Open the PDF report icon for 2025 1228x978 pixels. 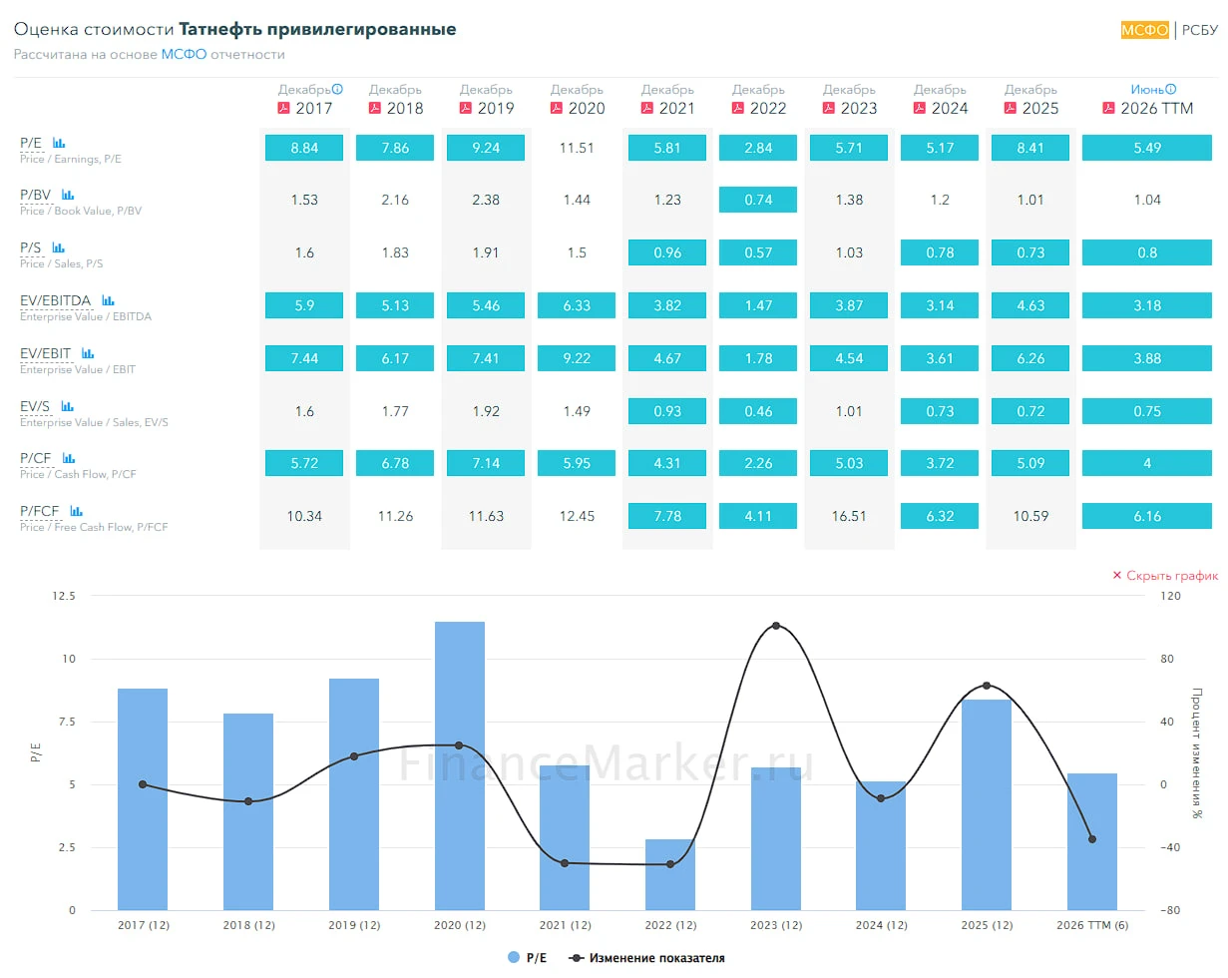coord(1010,108)
